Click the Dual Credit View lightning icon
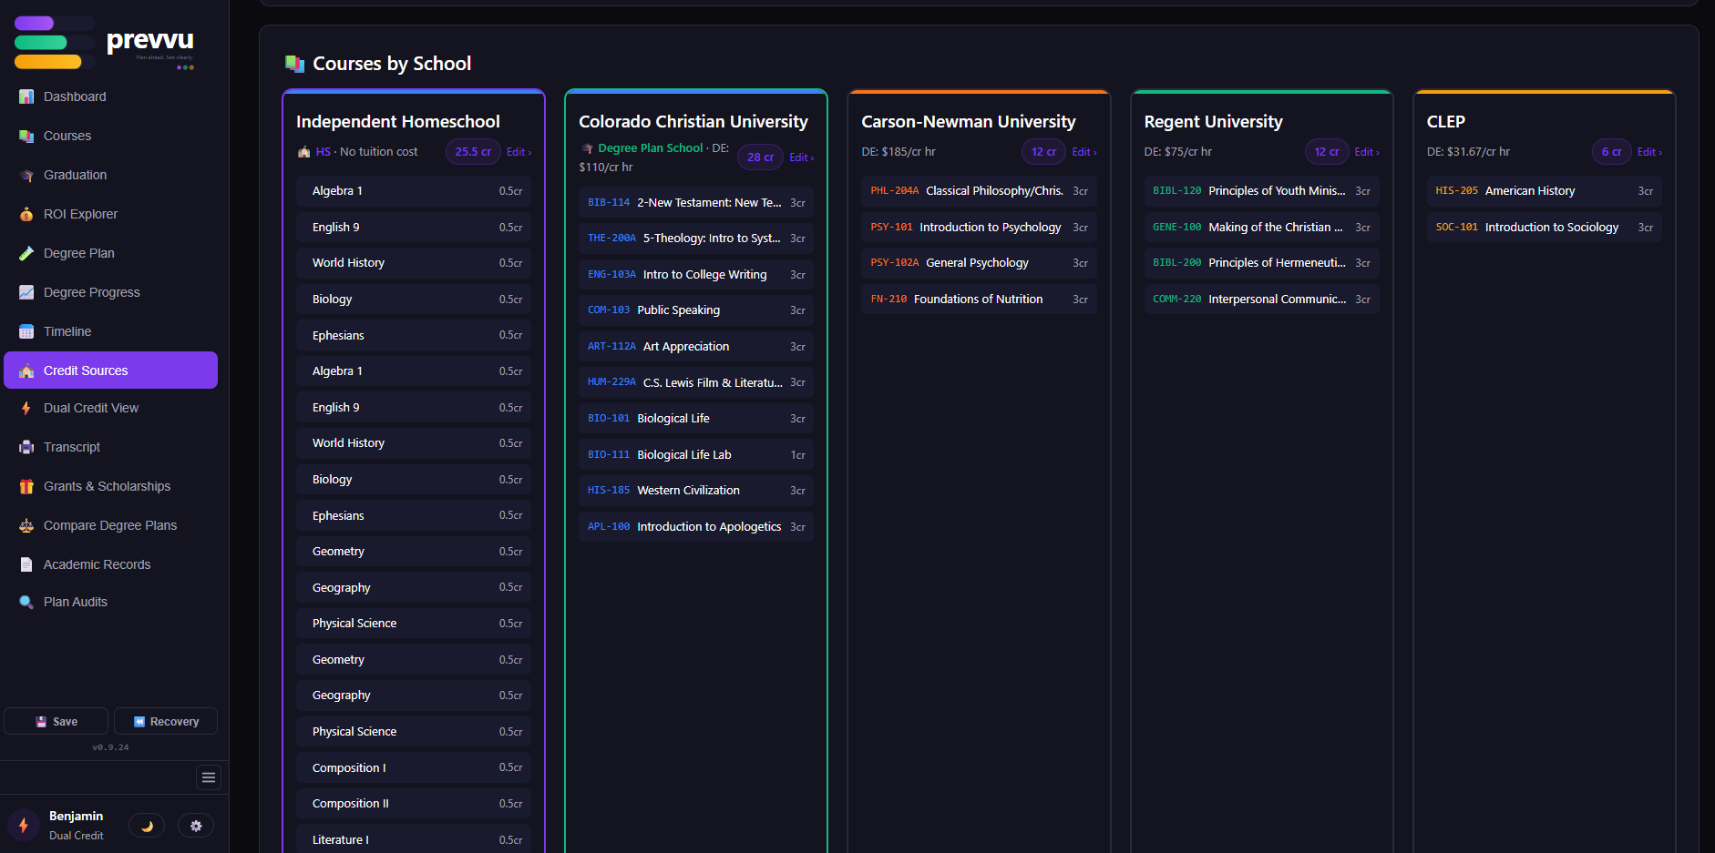This screenshot has width=1715, height=853. click(26, 408)
